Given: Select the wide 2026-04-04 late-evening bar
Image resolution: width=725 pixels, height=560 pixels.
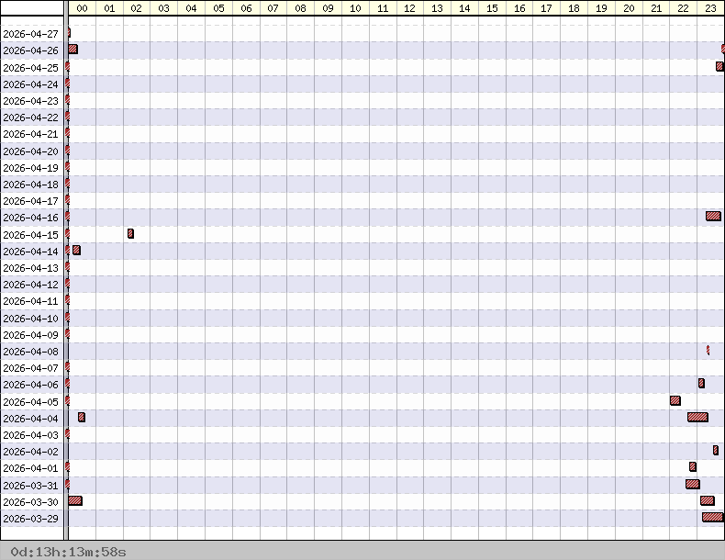Looking at the screenshot, I should point(697,417).
